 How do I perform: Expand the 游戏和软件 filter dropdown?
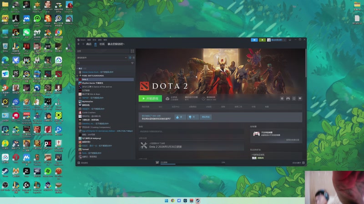tap(102, 58)
